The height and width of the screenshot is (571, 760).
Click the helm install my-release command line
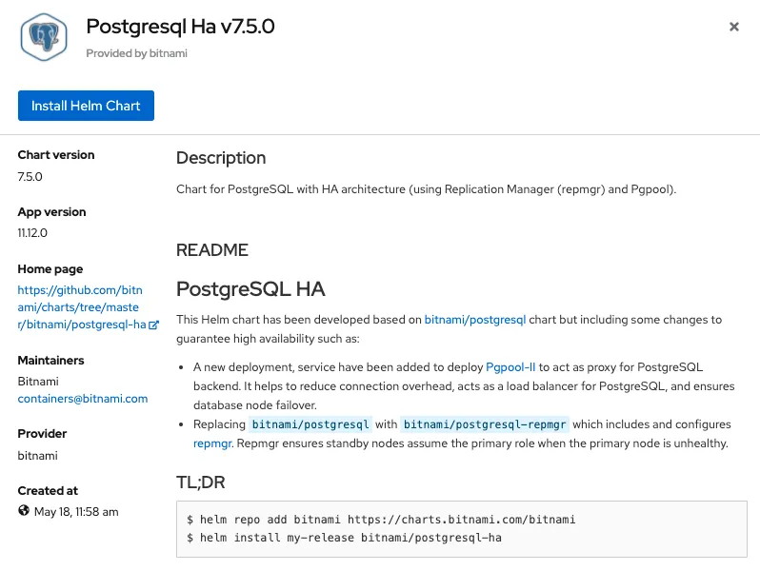[344, 538]
